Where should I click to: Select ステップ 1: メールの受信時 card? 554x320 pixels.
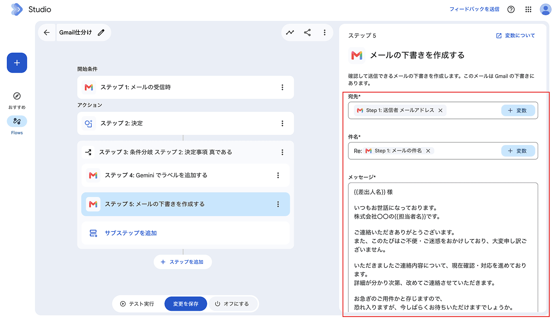tap(186, 87)
